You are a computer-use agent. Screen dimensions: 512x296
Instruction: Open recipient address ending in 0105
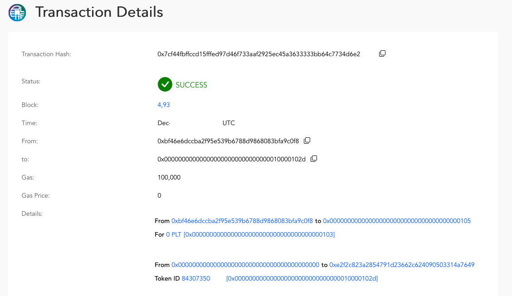point(397,221)
